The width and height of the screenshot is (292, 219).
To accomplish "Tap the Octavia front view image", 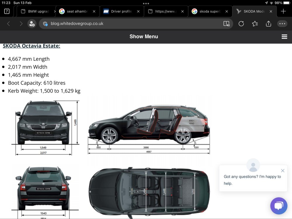I will click(45, 128).
